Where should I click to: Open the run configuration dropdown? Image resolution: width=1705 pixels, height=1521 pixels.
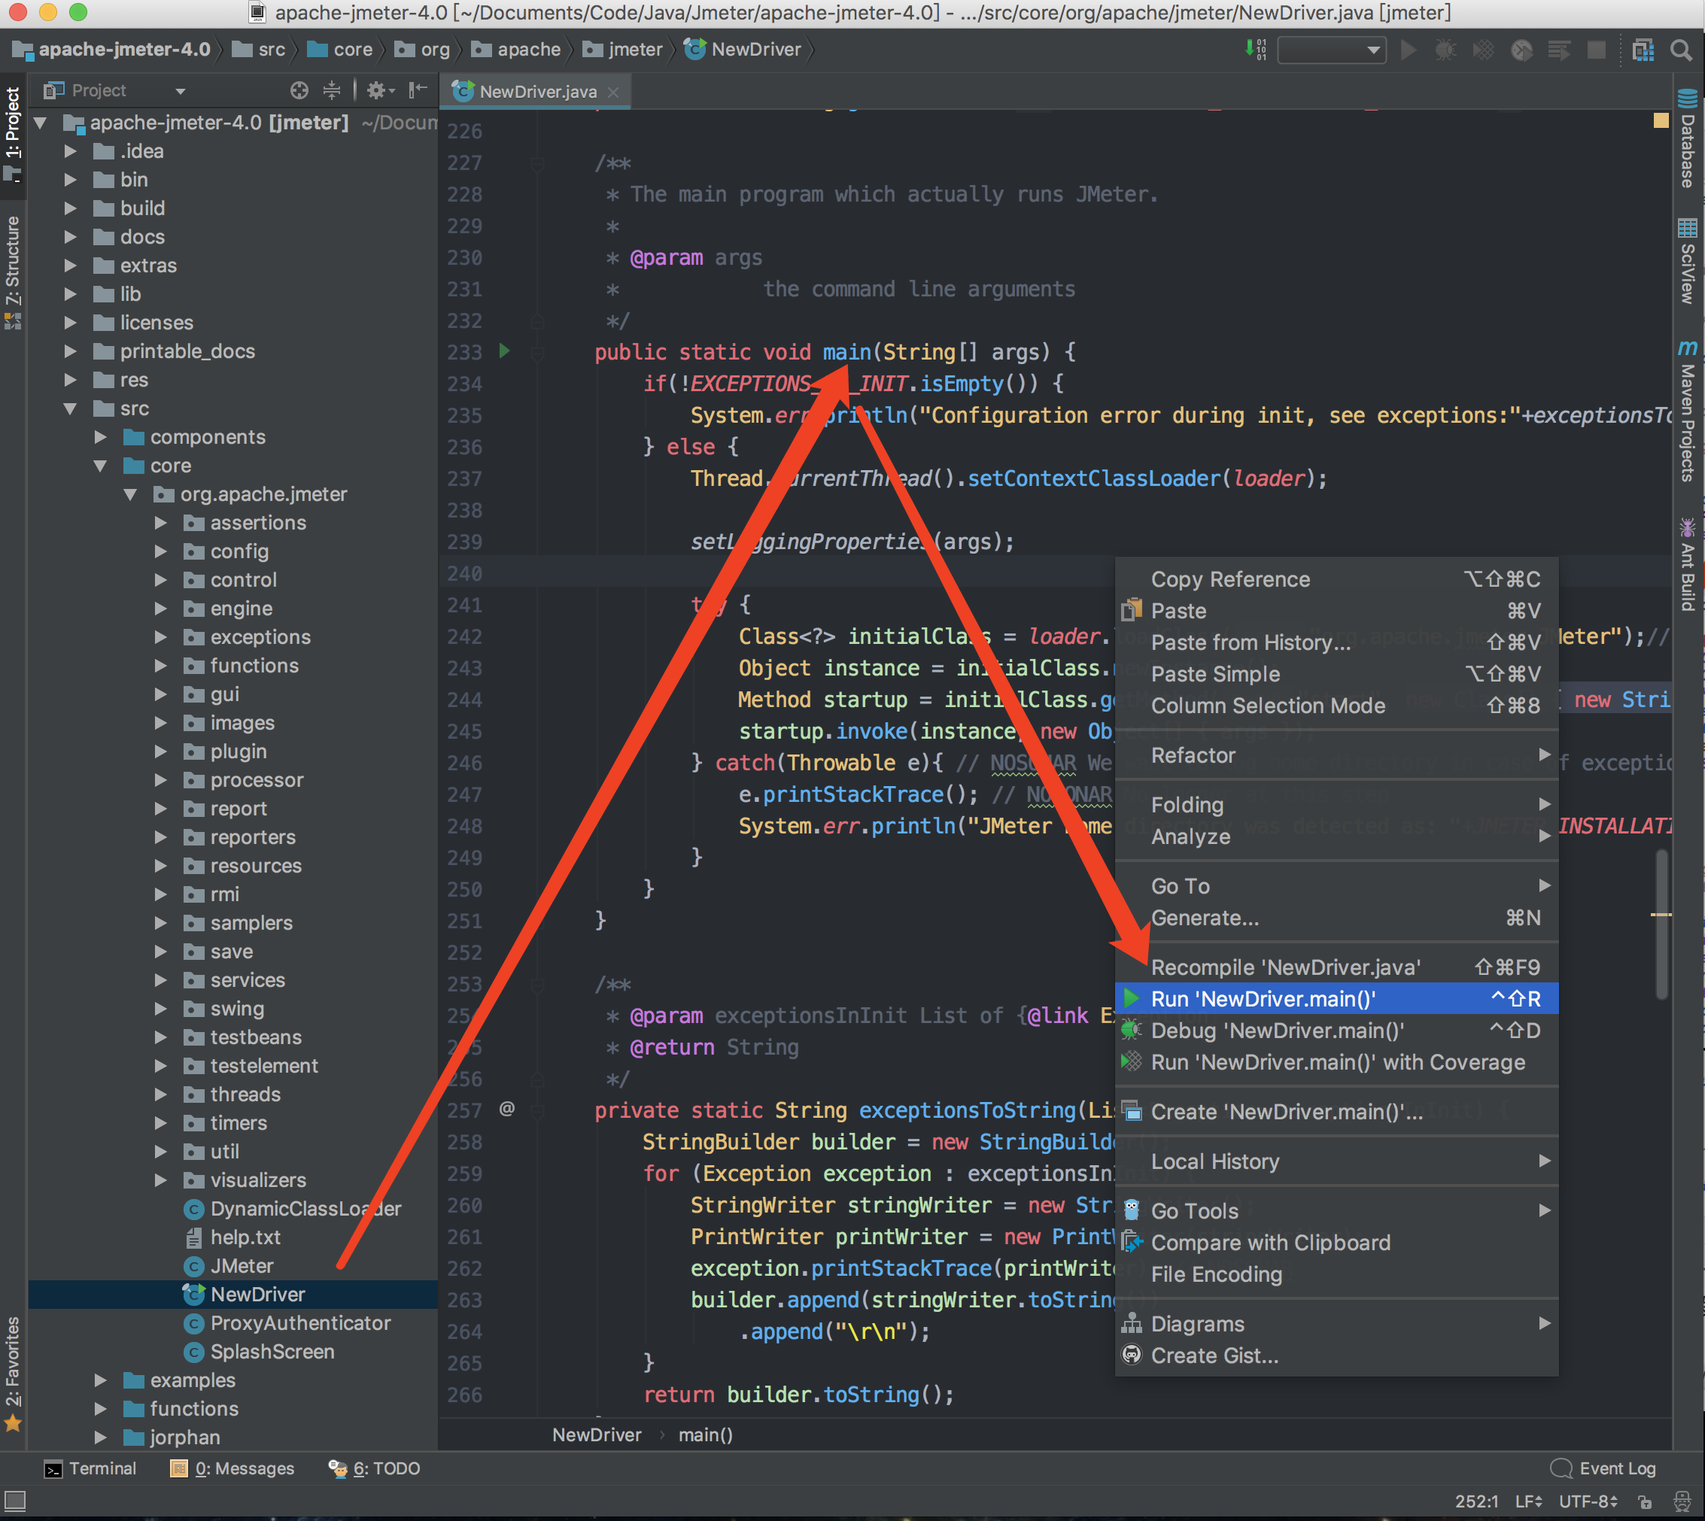click(1333, 50)
